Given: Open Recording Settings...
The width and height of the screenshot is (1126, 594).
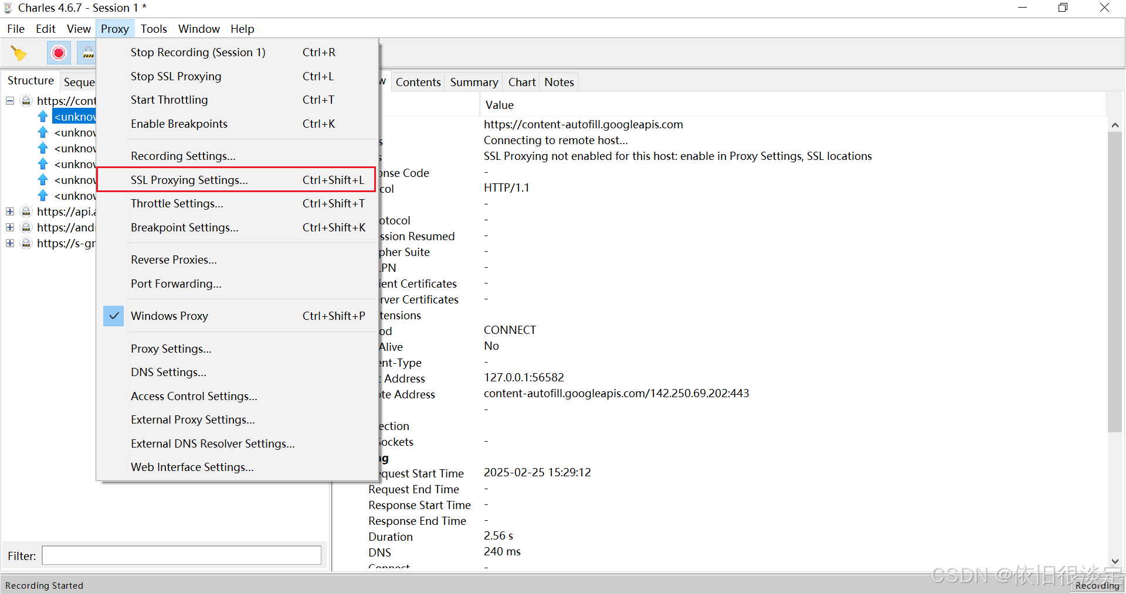Looking at the screenshot, I should [238, 156].
